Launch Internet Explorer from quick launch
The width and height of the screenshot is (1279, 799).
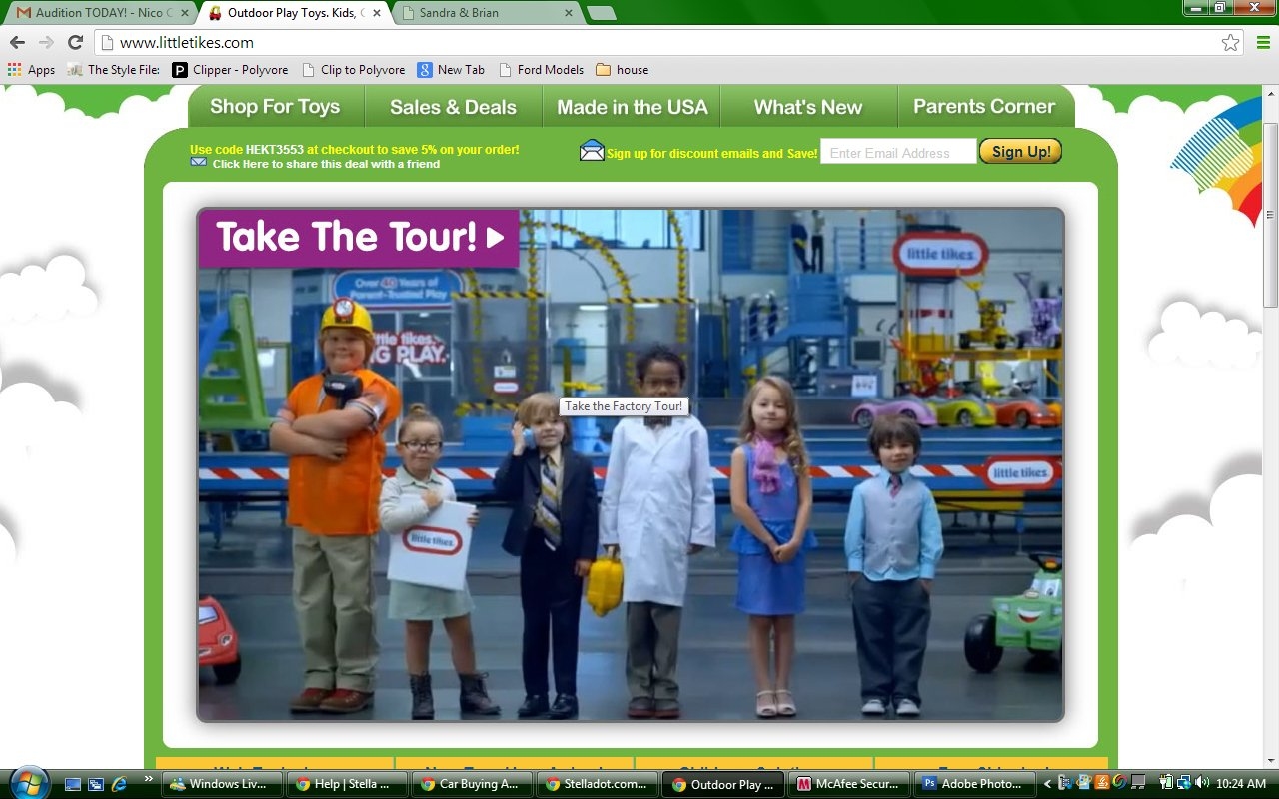(120, 784)
